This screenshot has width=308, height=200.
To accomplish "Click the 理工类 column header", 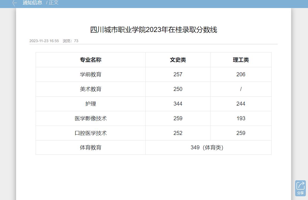I will pos(241,60).
